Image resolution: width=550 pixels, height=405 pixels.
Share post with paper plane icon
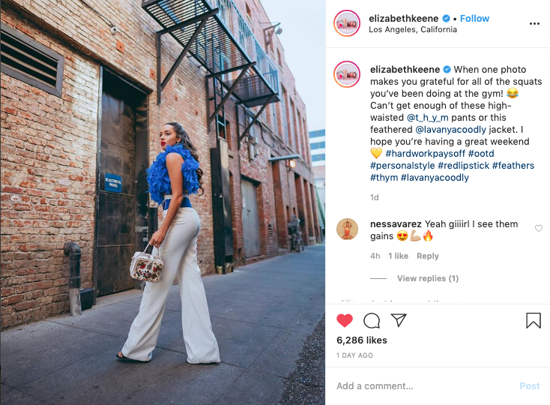pyautogui.click(x=399, y=320)
